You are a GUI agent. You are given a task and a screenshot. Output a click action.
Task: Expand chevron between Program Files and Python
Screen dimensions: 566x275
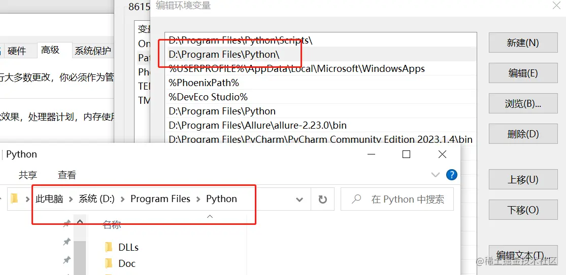click(198, 199)
